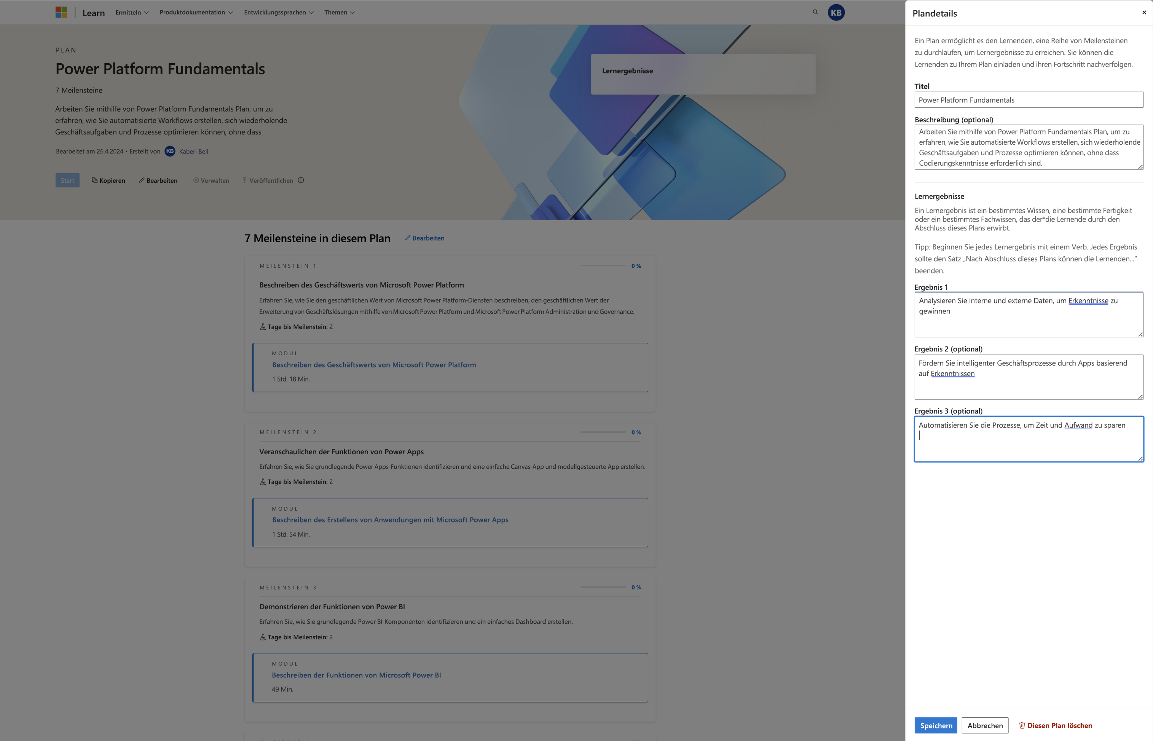
Task: Click the Verwalten settings icon
Action: point(195,180)
